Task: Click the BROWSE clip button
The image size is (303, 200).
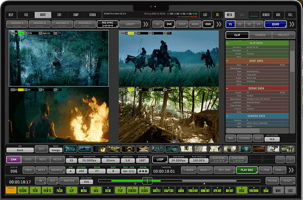Action: pos(56,170)
